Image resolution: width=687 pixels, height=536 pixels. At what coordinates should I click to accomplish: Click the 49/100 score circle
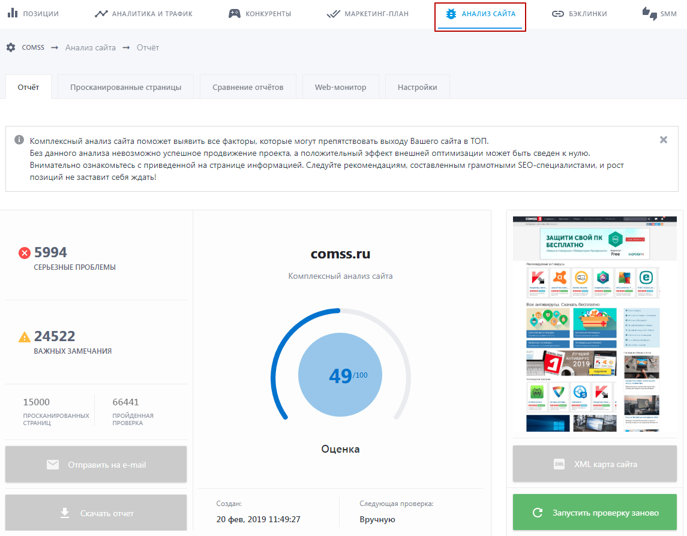coord(340,375)
